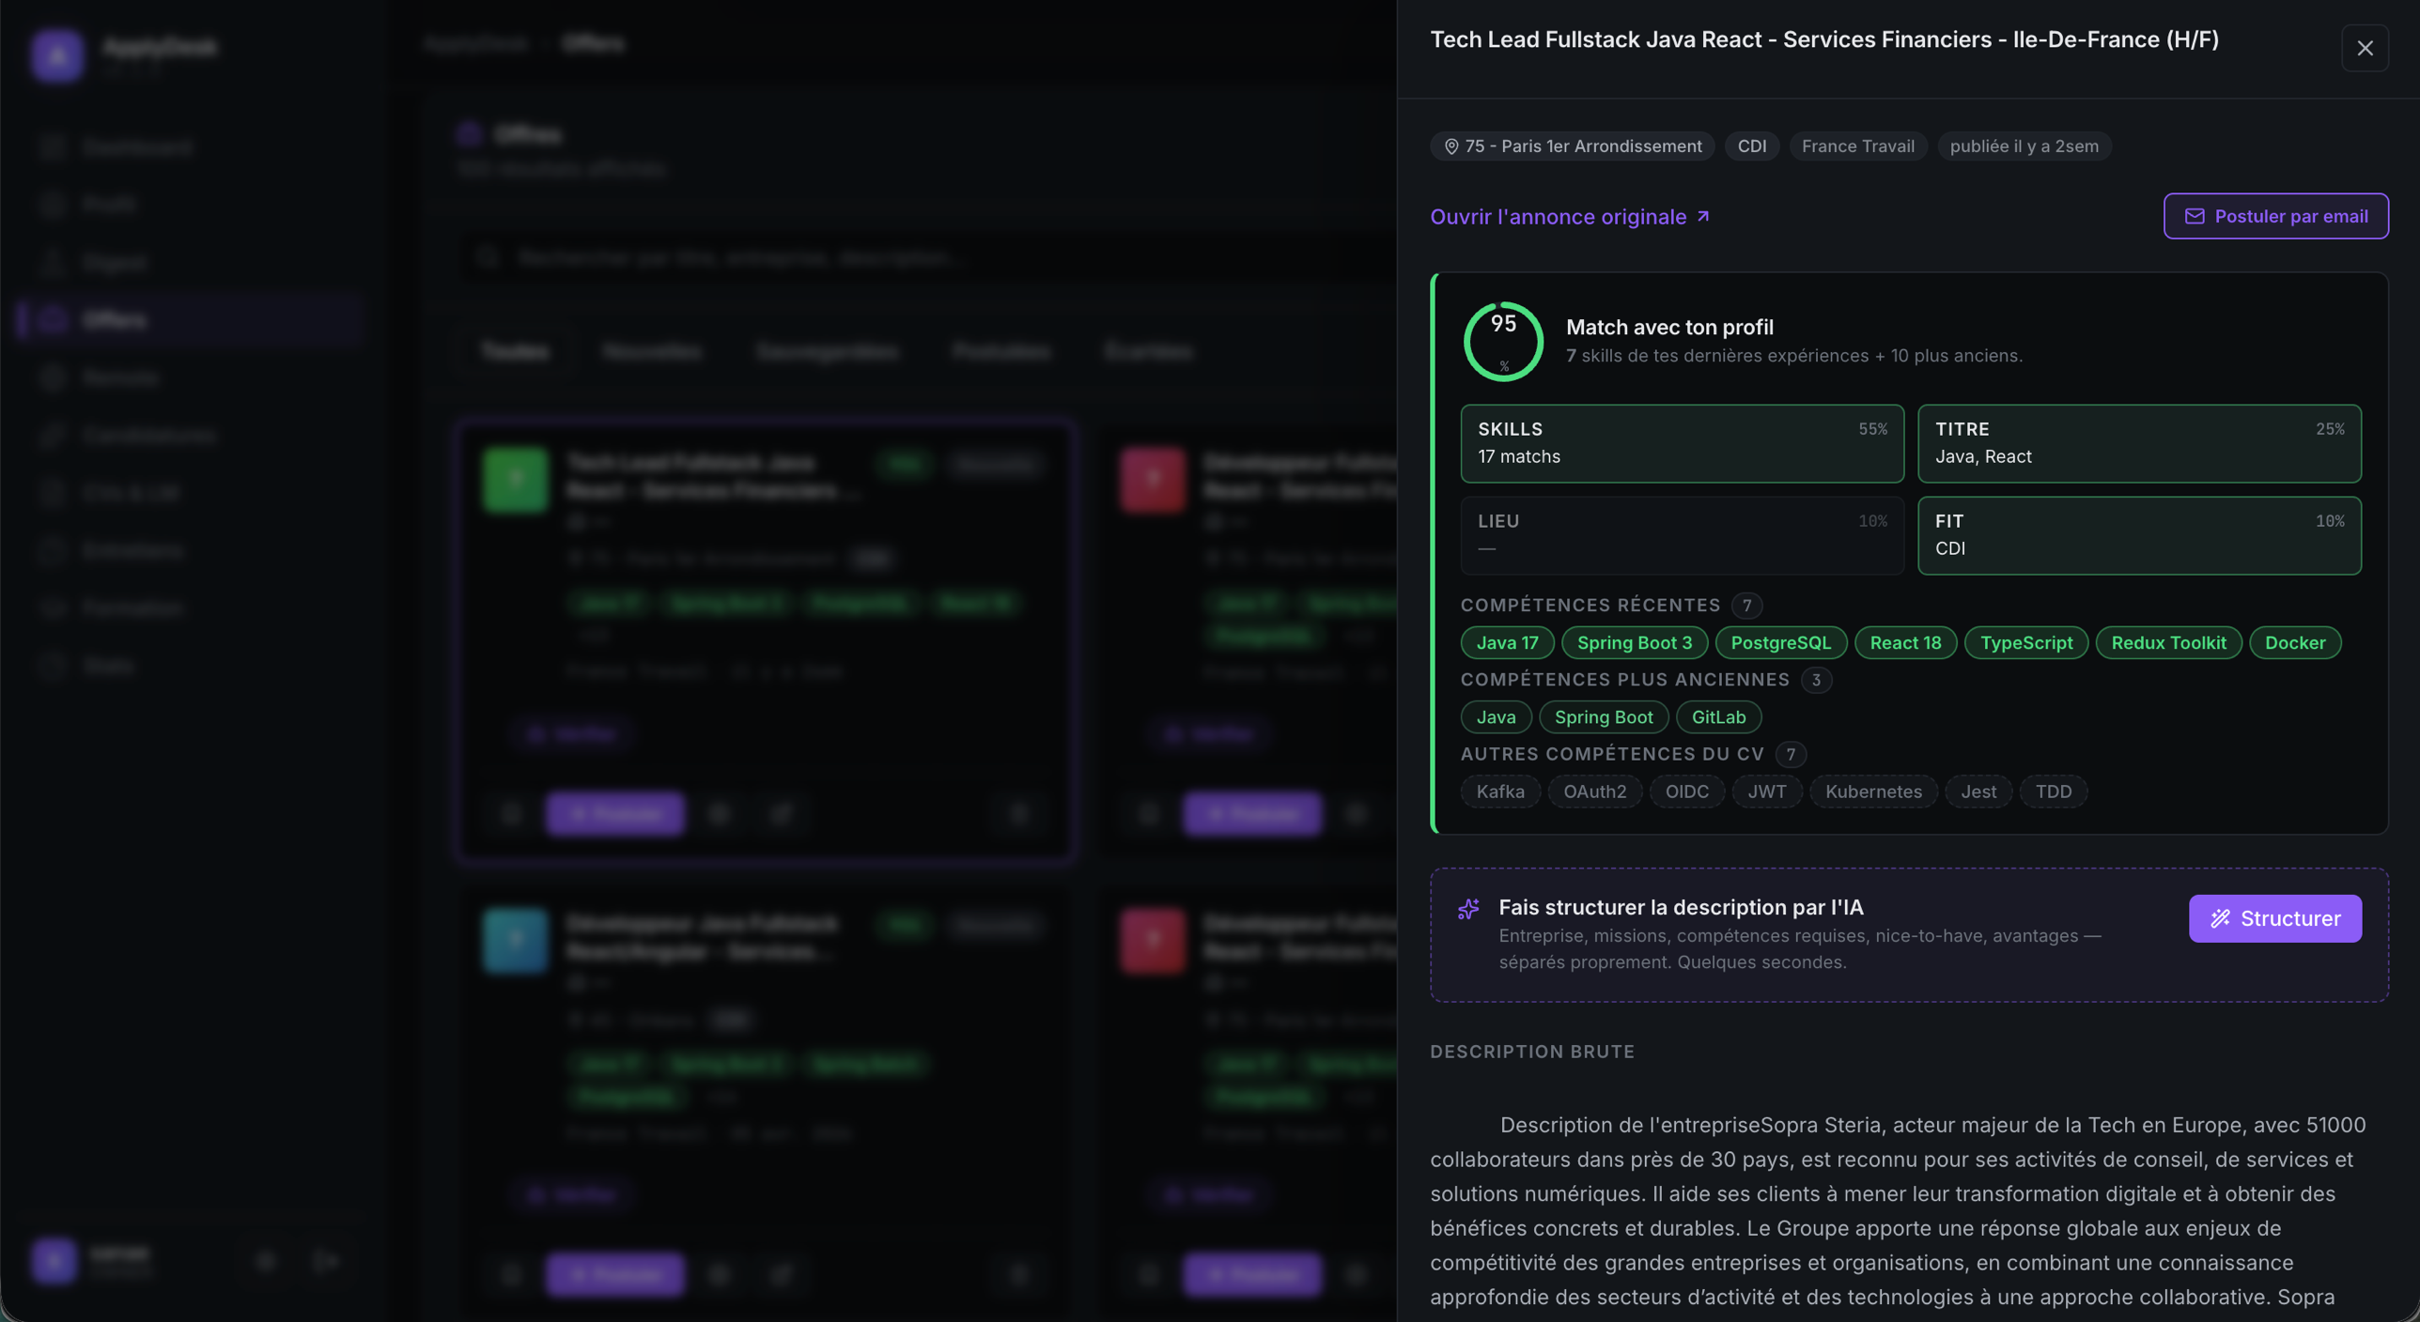Click the TypeScript skill tag
2420x1322 pixels.
coord(2025,643)
